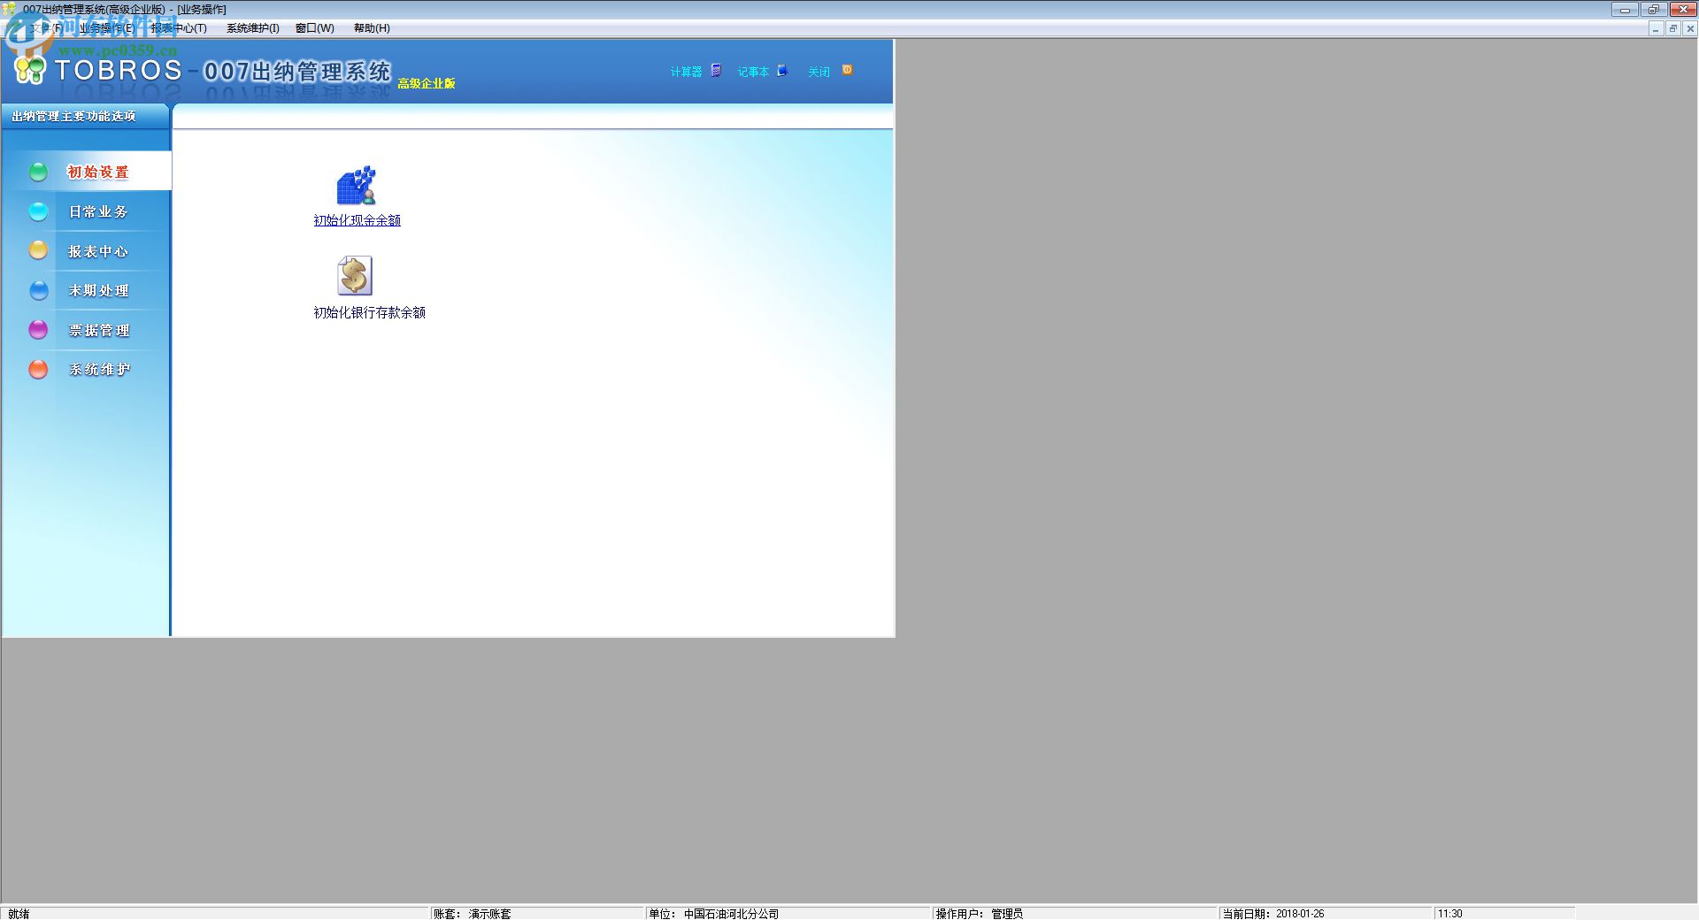Click the 计算器 text link in the banner
1699x920 pixels.
[x=686, y=72]
